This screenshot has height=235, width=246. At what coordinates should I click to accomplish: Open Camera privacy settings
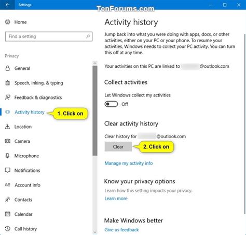22,141
